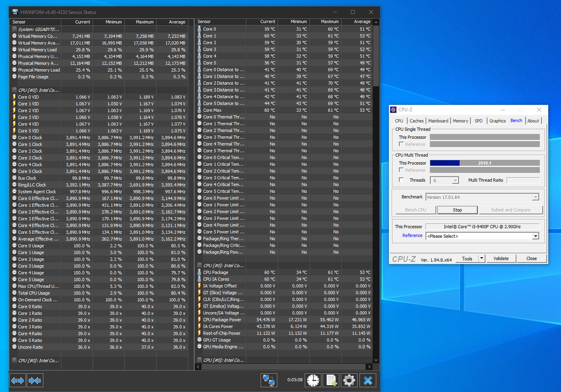The image size is (561, 392).
Task: Click the expand columns arrows icon in HWiNFO
Action: 18,380
